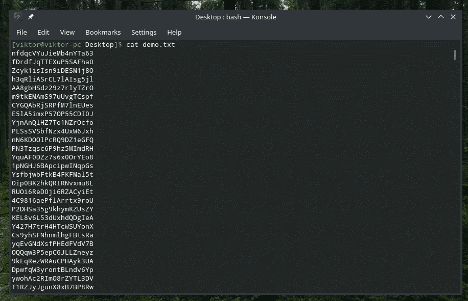The width and height of the screenshot is (468, 301).
Task: Close the Konsole window
Action: (453, 17)
